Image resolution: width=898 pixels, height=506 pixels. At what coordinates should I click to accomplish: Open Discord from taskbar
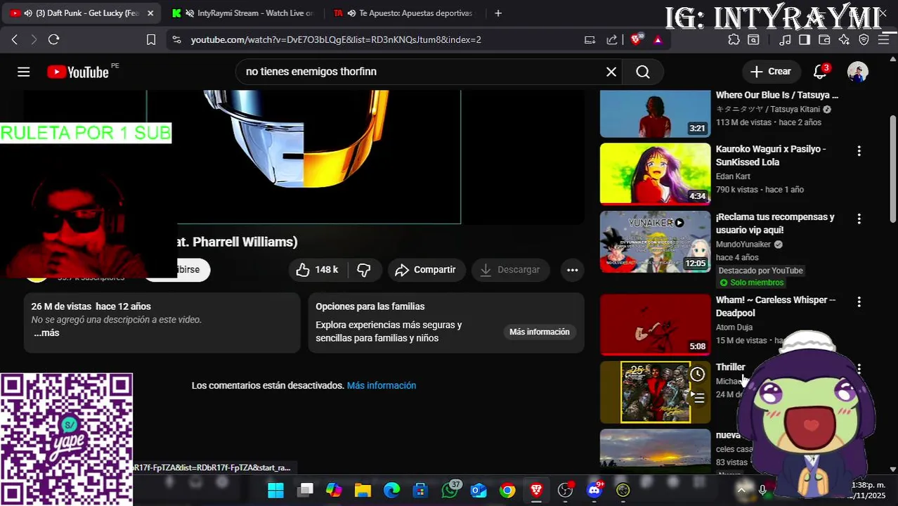point(594,490)
